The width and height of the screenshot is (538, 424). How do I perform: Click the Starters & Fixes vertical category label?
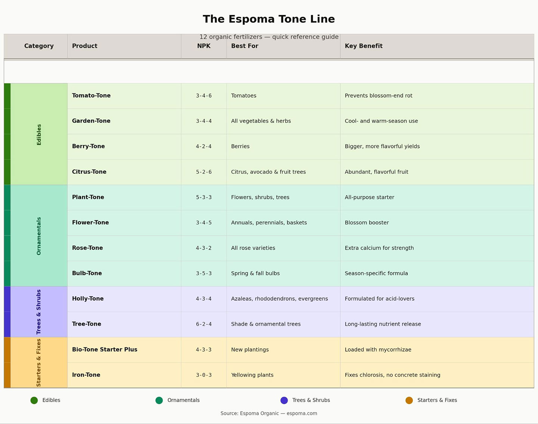click(39, 363)
